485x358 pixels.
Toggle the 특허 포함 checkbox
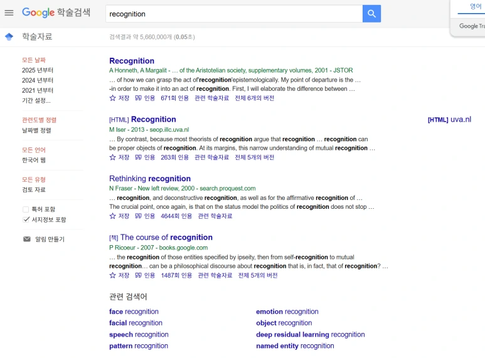pyautogui.click(x=26, y=209)
